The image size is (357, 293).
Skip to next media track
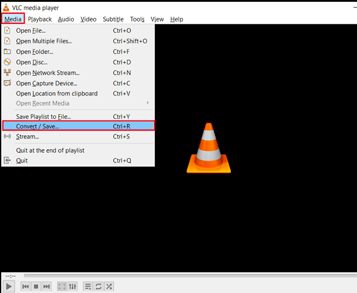pos(46,286)
